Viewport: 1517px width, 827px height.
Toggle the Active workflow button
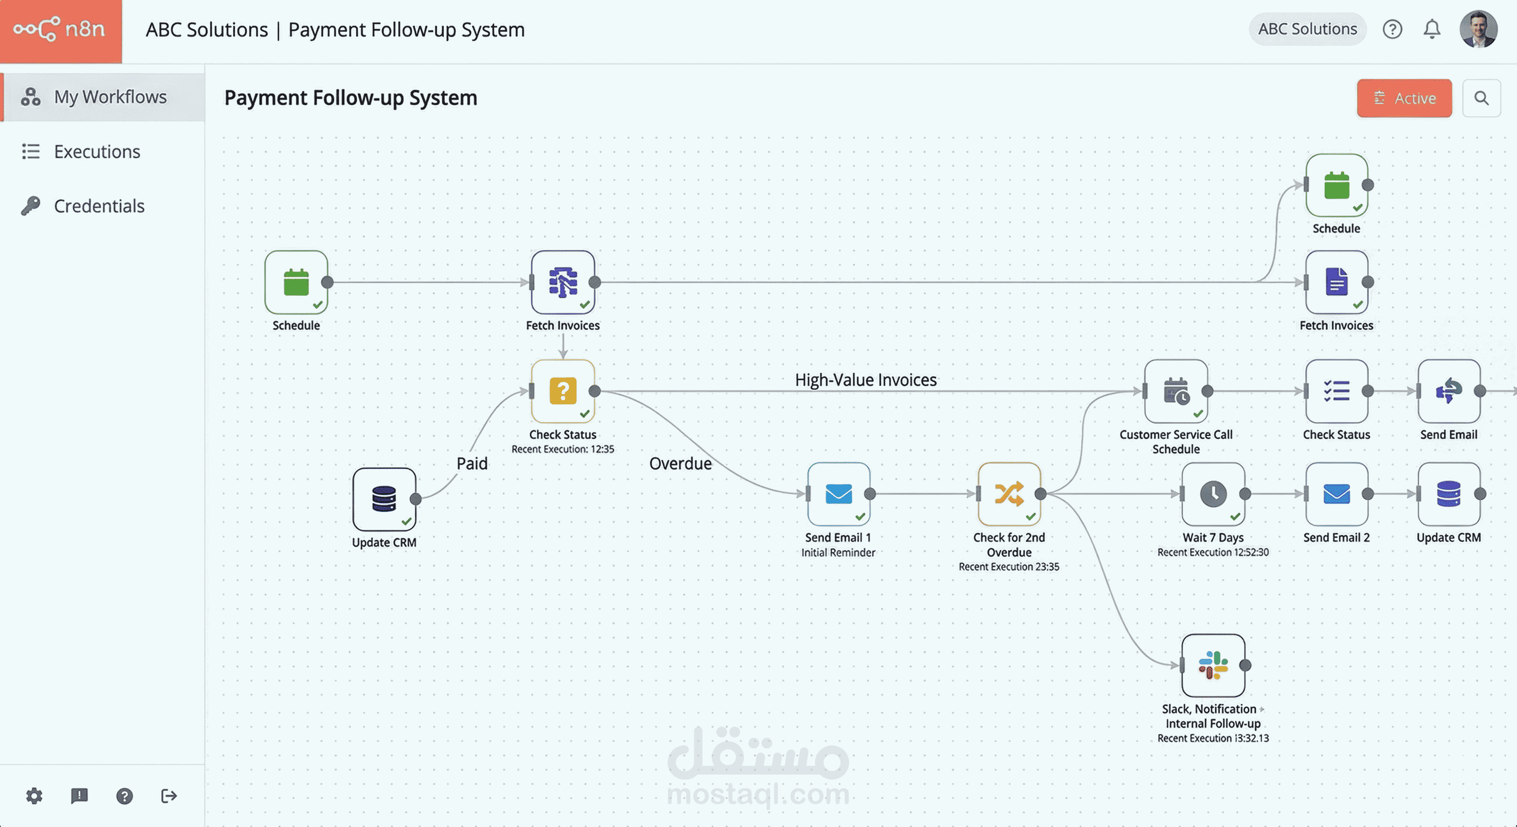pyautogui.click(x=1404, y=99)
